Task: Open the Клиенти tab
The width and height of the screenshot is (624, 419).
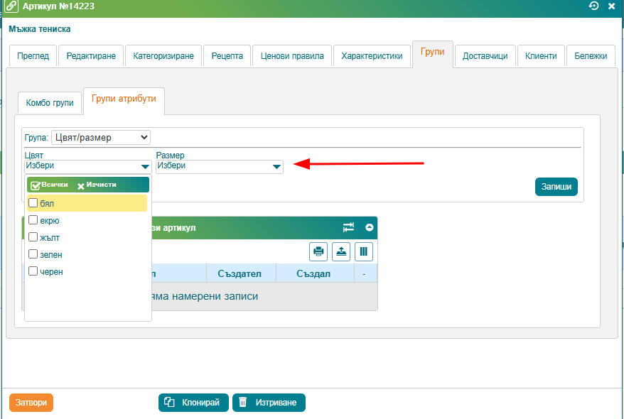Action: click(x=541, y=56)
